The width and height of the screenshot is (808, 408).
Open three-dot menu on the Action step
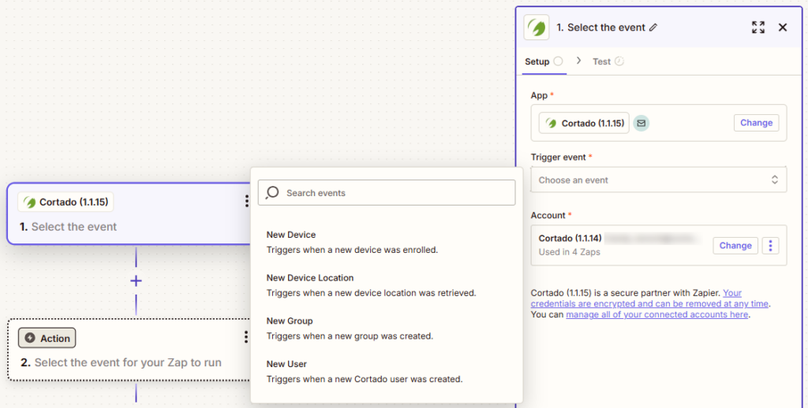point(246,337)
